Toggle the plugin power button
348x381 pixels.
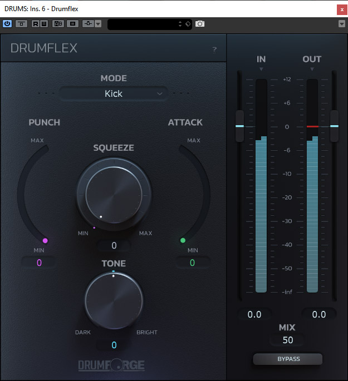tap(7, 24)
